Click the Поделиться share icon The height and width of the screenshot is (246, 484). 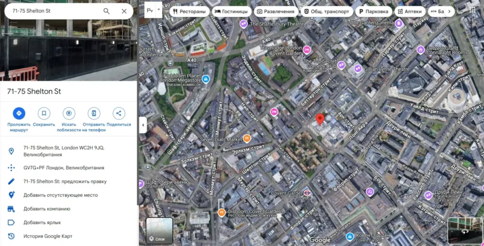tap(119, 113)
